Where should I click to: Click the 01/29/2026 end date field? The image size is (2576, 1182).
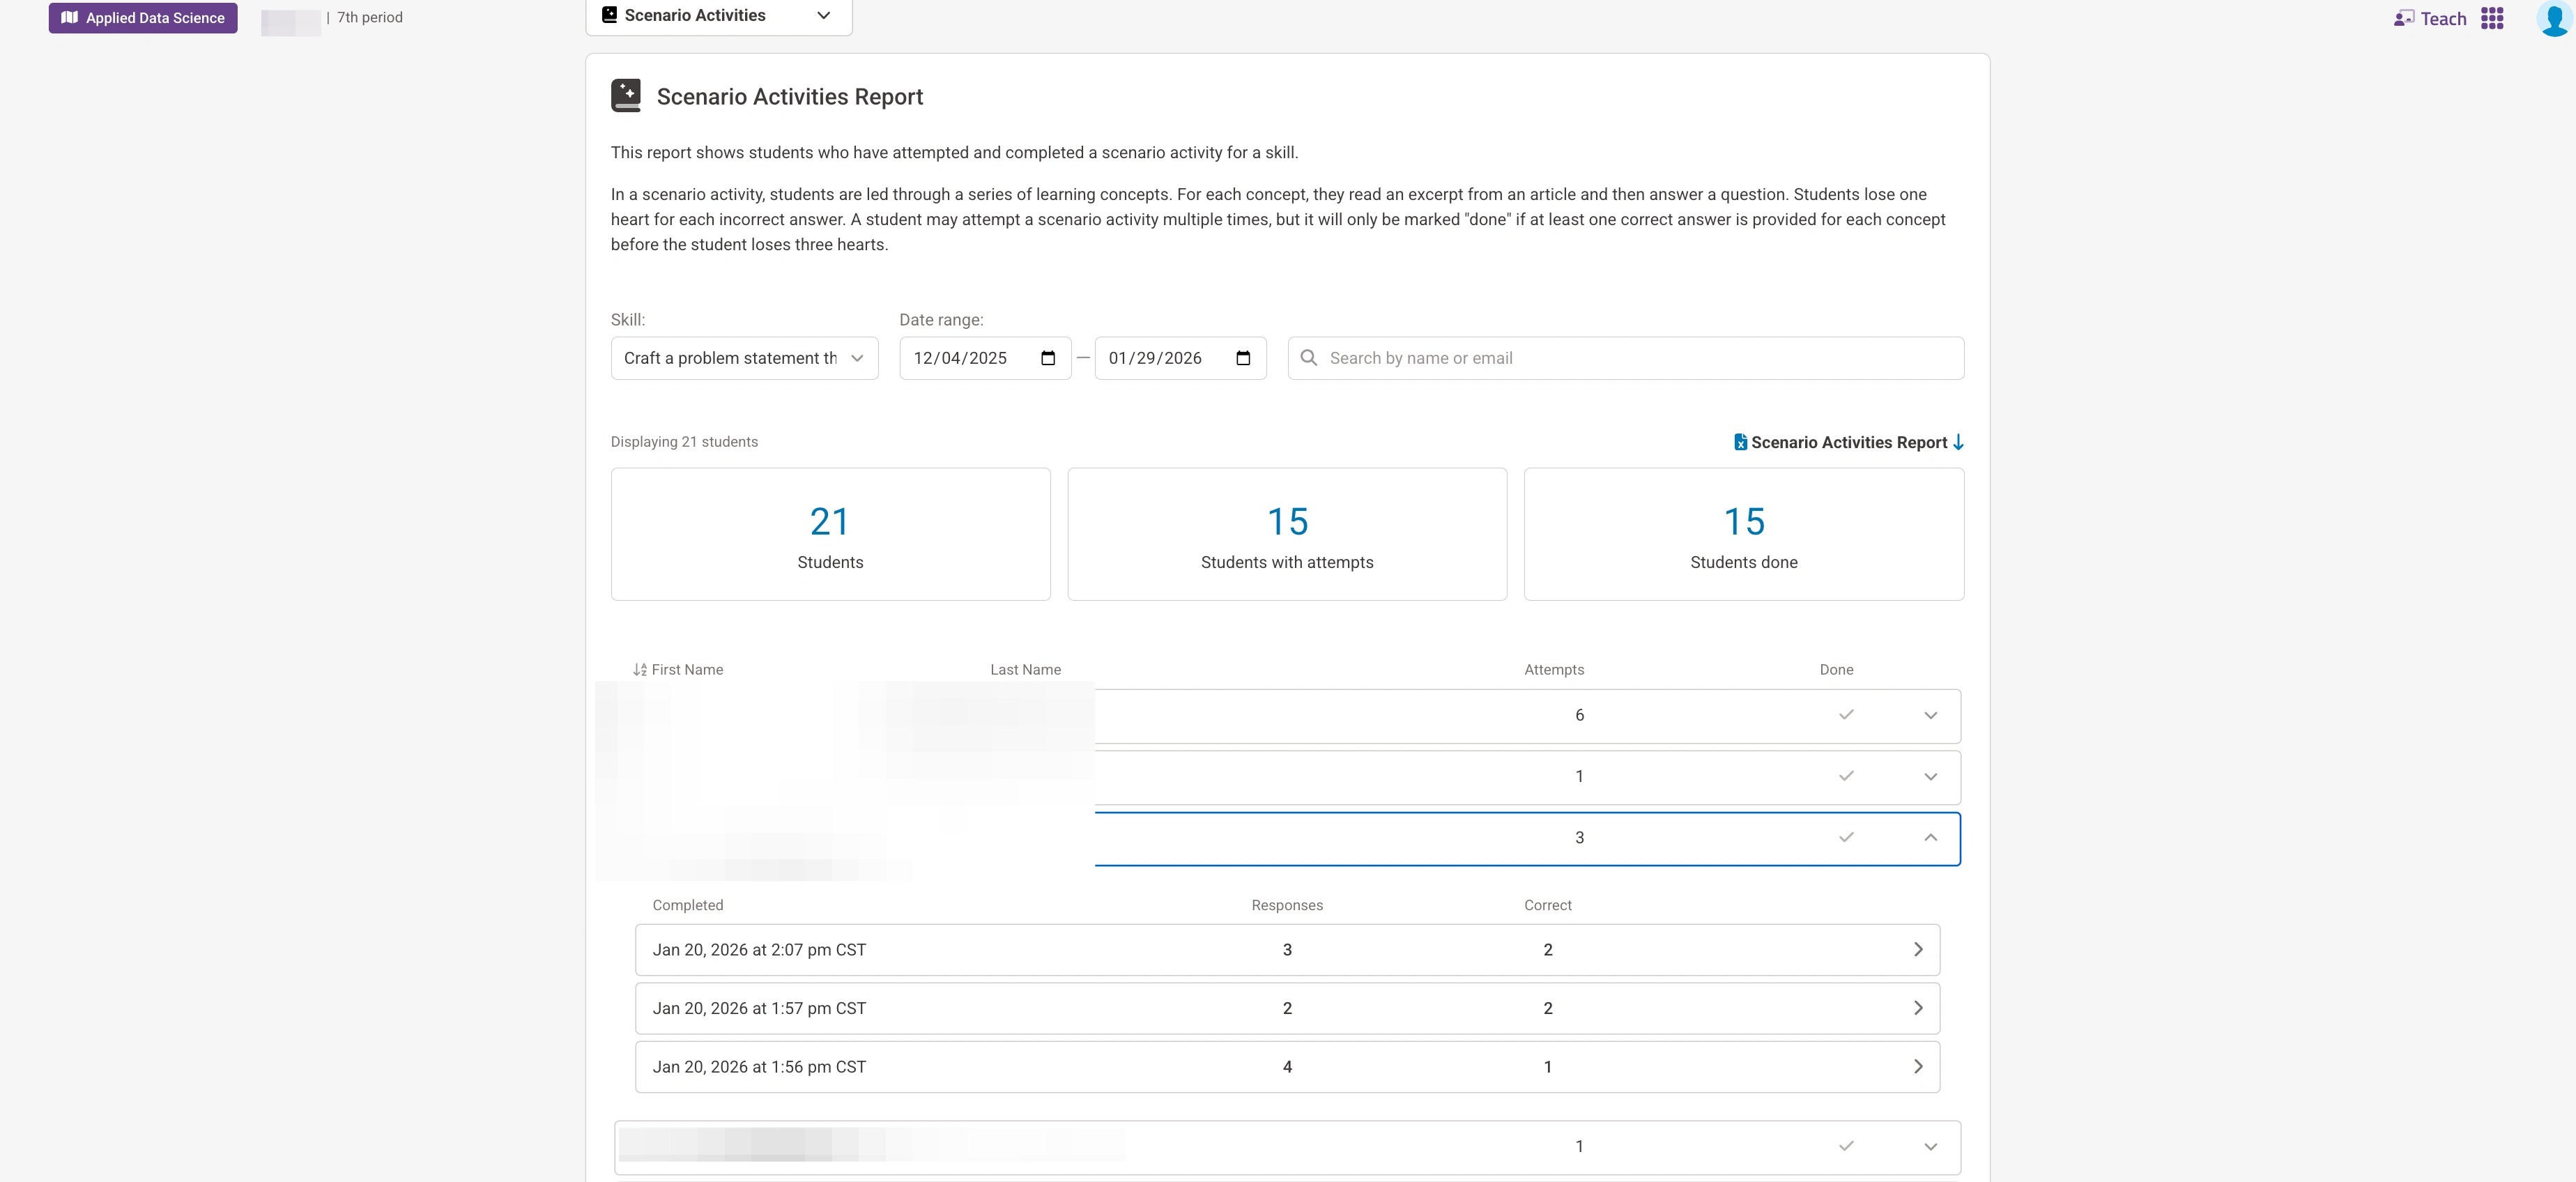coord(1156,358)
